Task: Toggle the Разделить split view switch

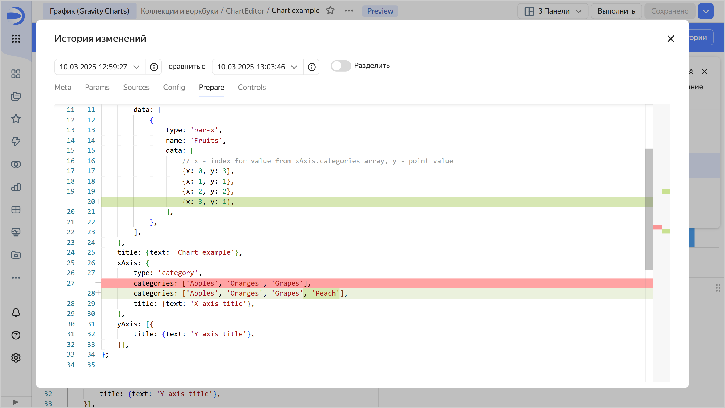Action: 341,66
